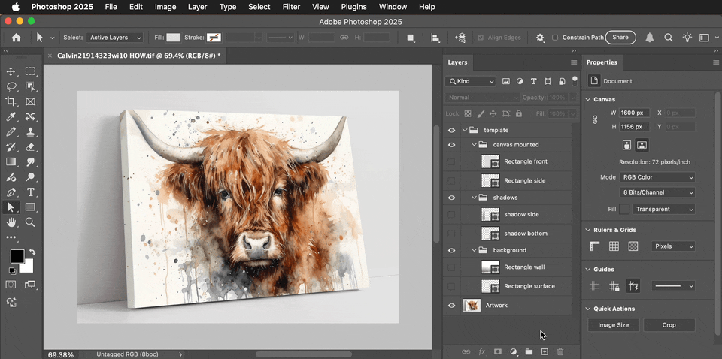
Task: Swap foreground and background colors
Action: tap(32, 252)
